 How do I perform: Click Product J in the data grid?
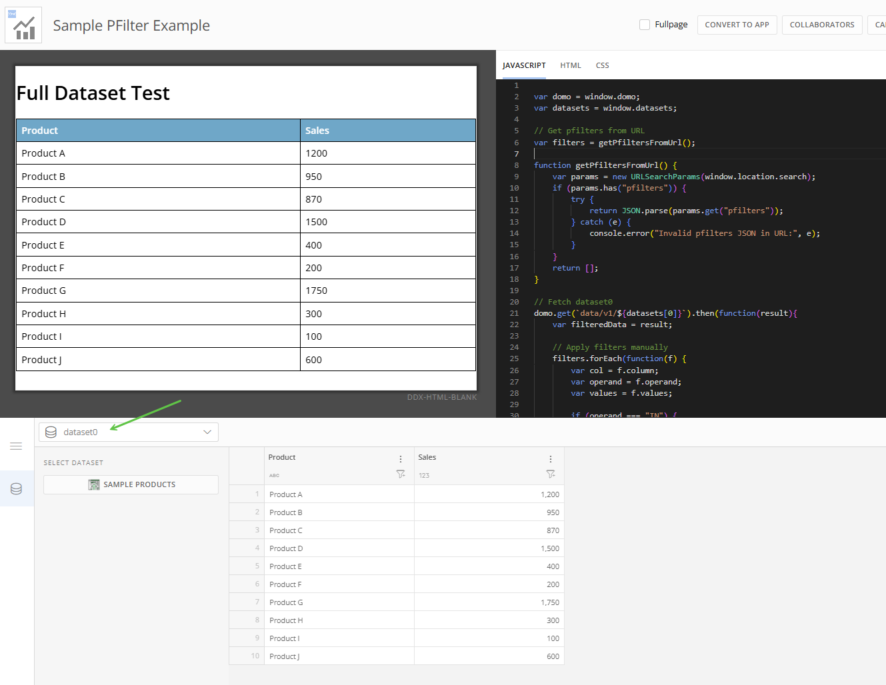(285, 656)
